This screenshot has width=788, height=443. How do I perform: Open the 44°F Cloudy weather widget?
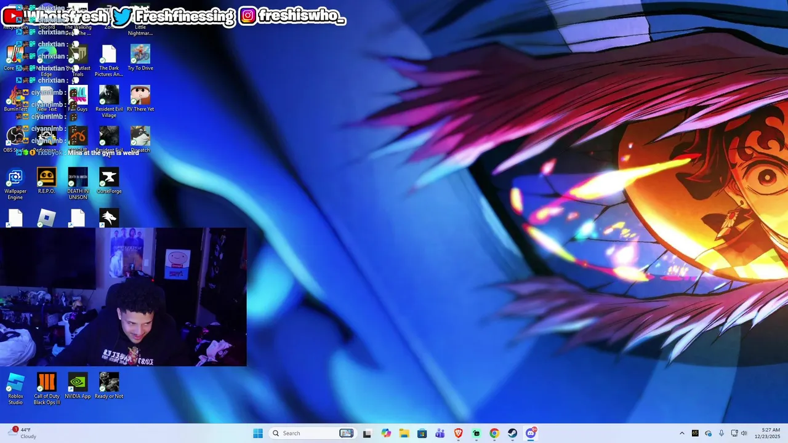click(22, 433)
